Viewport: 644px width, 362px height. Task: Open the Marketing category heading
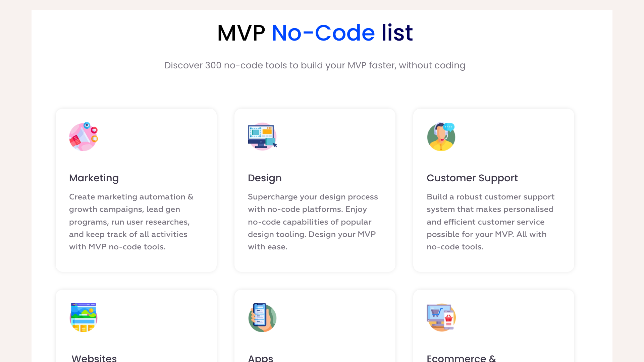pyautogui.click(x=94, y=178)
